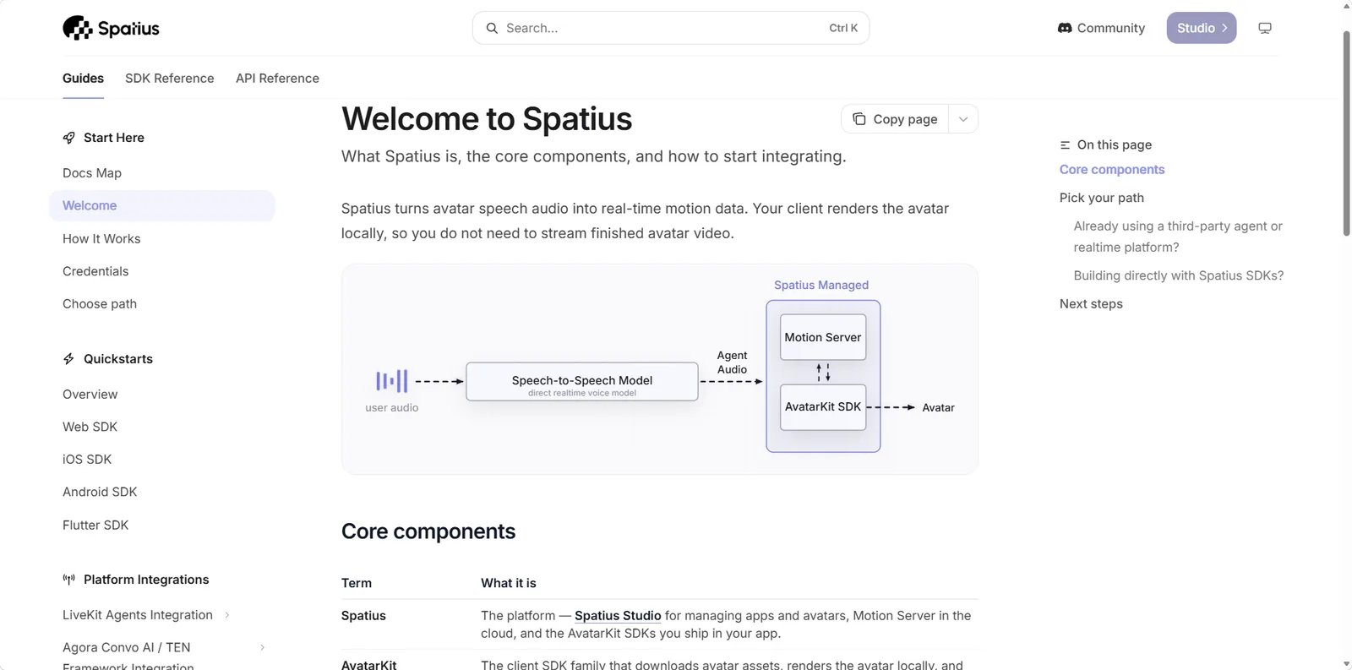This screenshot has width=1352, height=670.
Task: Jump to Next steps section
Action: (1091, 304)
